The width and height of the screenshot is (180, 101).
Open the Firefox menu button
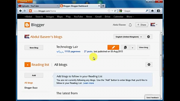(x=25, y=1)
